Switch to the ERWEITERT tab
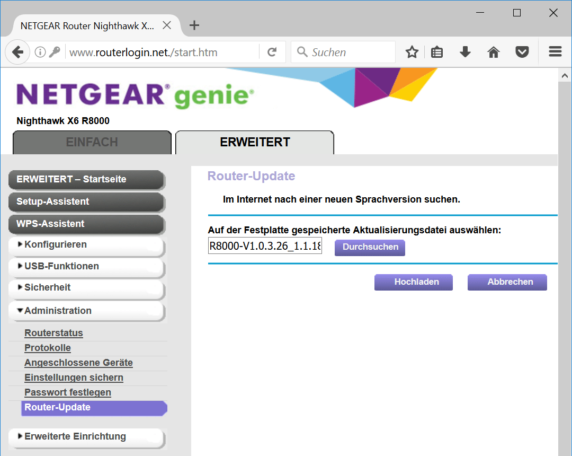 click(x=255, y=142)
